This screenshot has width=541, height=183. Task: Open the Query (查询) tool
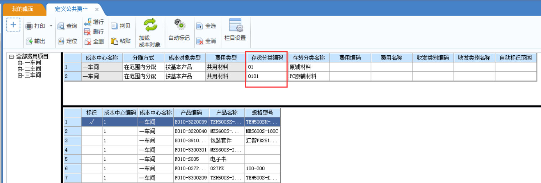[x=61, y=26]
